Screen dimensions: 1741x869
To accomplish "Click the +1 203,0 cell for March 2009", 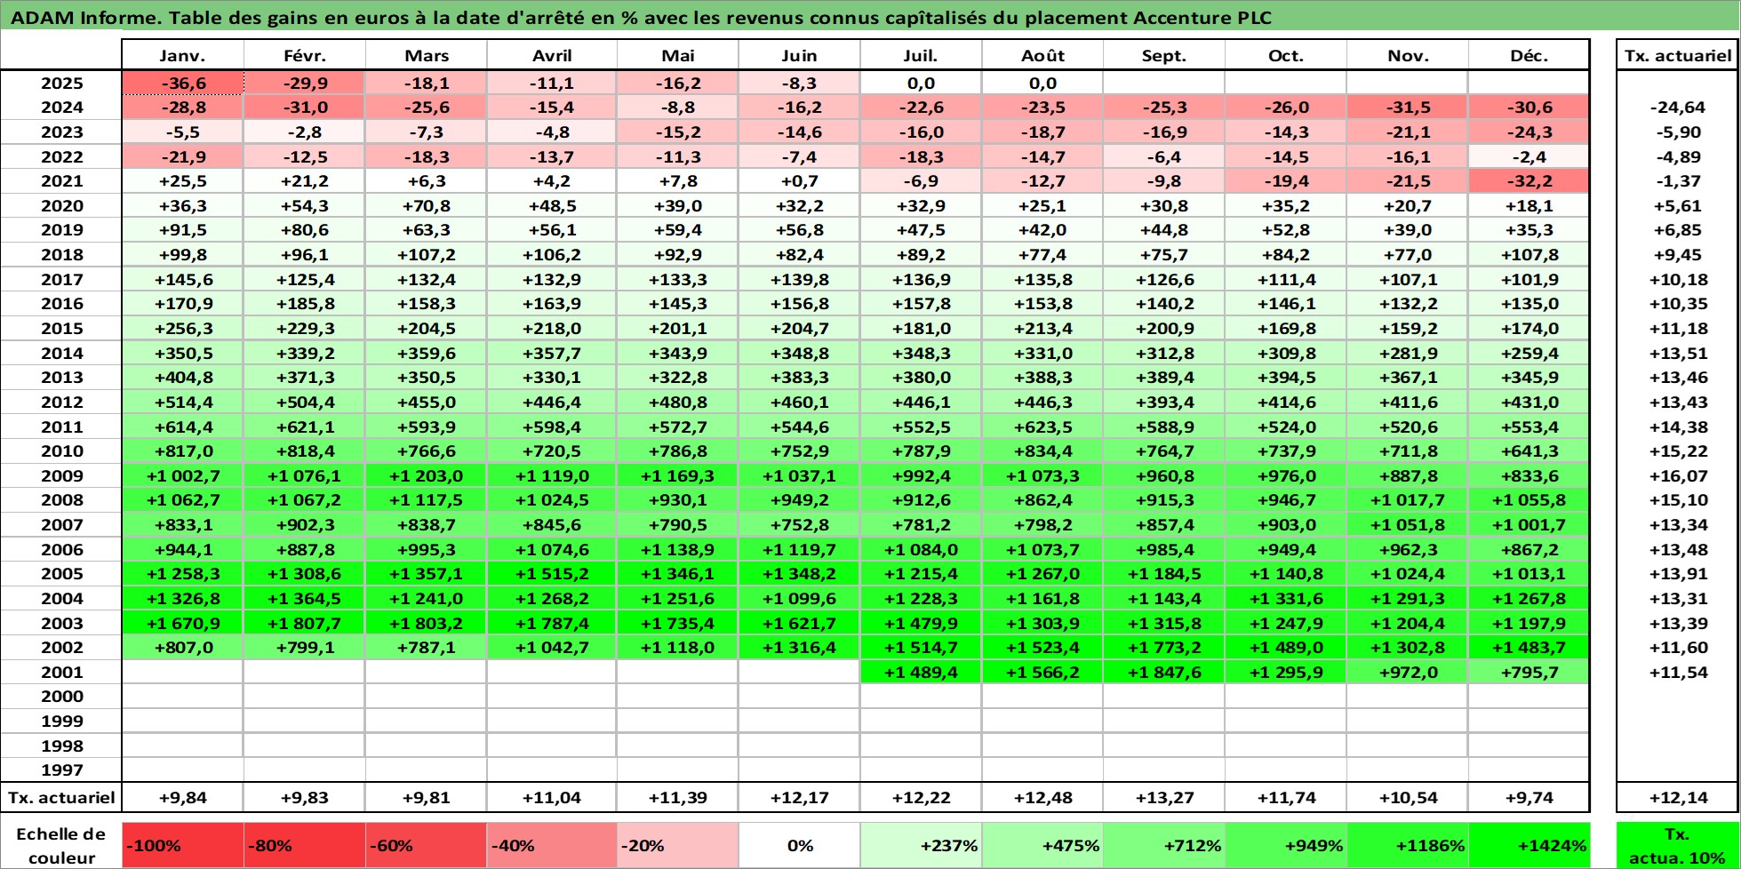I will coord(426,475).
